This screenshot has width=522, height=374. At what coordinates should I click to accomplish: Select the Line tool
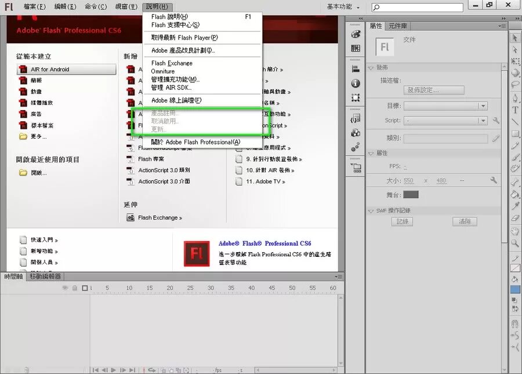515,121
